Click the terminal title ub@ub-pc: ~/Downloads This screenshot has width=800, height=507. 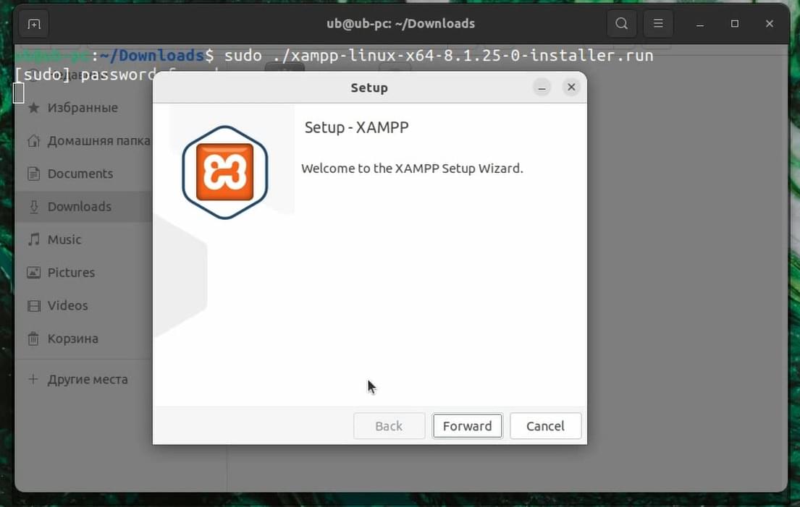[x=400, y=24]
